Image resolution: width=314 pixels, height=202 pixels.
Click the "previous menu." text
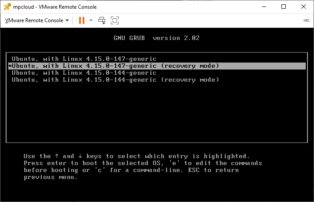[50, 177]
